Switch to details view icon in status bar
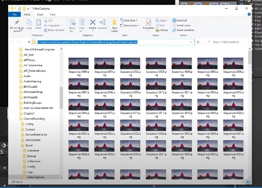Image resolution: width=262 pixels, height=188 pixels. point(243,182)
